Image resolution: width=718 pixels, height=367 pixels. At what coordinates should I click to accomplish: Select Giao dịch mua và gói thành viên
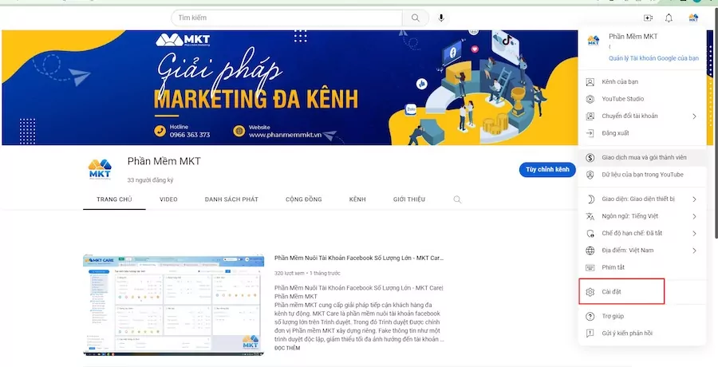pos(642,158)
